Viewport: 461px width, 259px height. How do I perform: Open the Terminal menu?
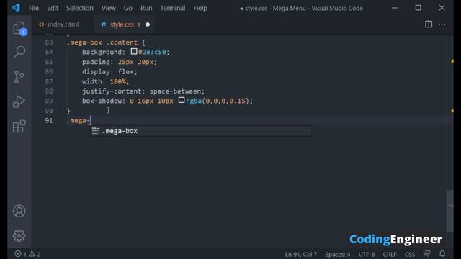click(x=173, y=8)
